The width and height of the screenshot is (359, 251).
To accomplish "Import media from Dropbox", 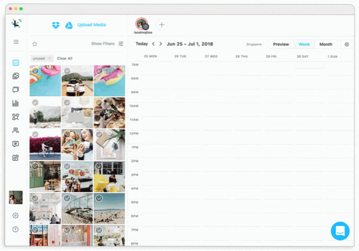I will coord(56,25).
